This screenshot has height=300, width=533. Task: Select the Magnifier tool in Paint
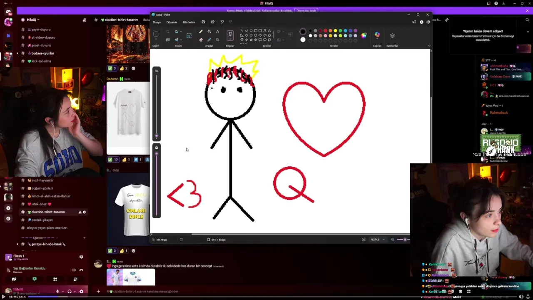click(x=217, y=40)
